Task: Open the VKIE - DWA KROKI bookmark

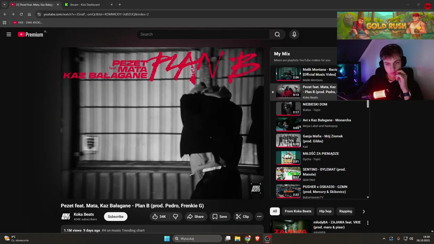Action: [x=28, y=22]
